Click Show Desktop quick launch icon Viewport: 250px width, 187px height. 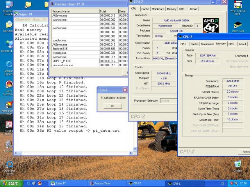pos(34,183)
